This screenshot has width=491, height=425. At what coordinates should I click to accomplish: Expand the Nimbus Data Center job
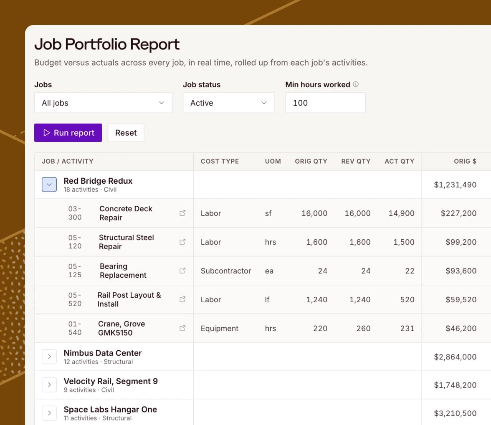49,357
